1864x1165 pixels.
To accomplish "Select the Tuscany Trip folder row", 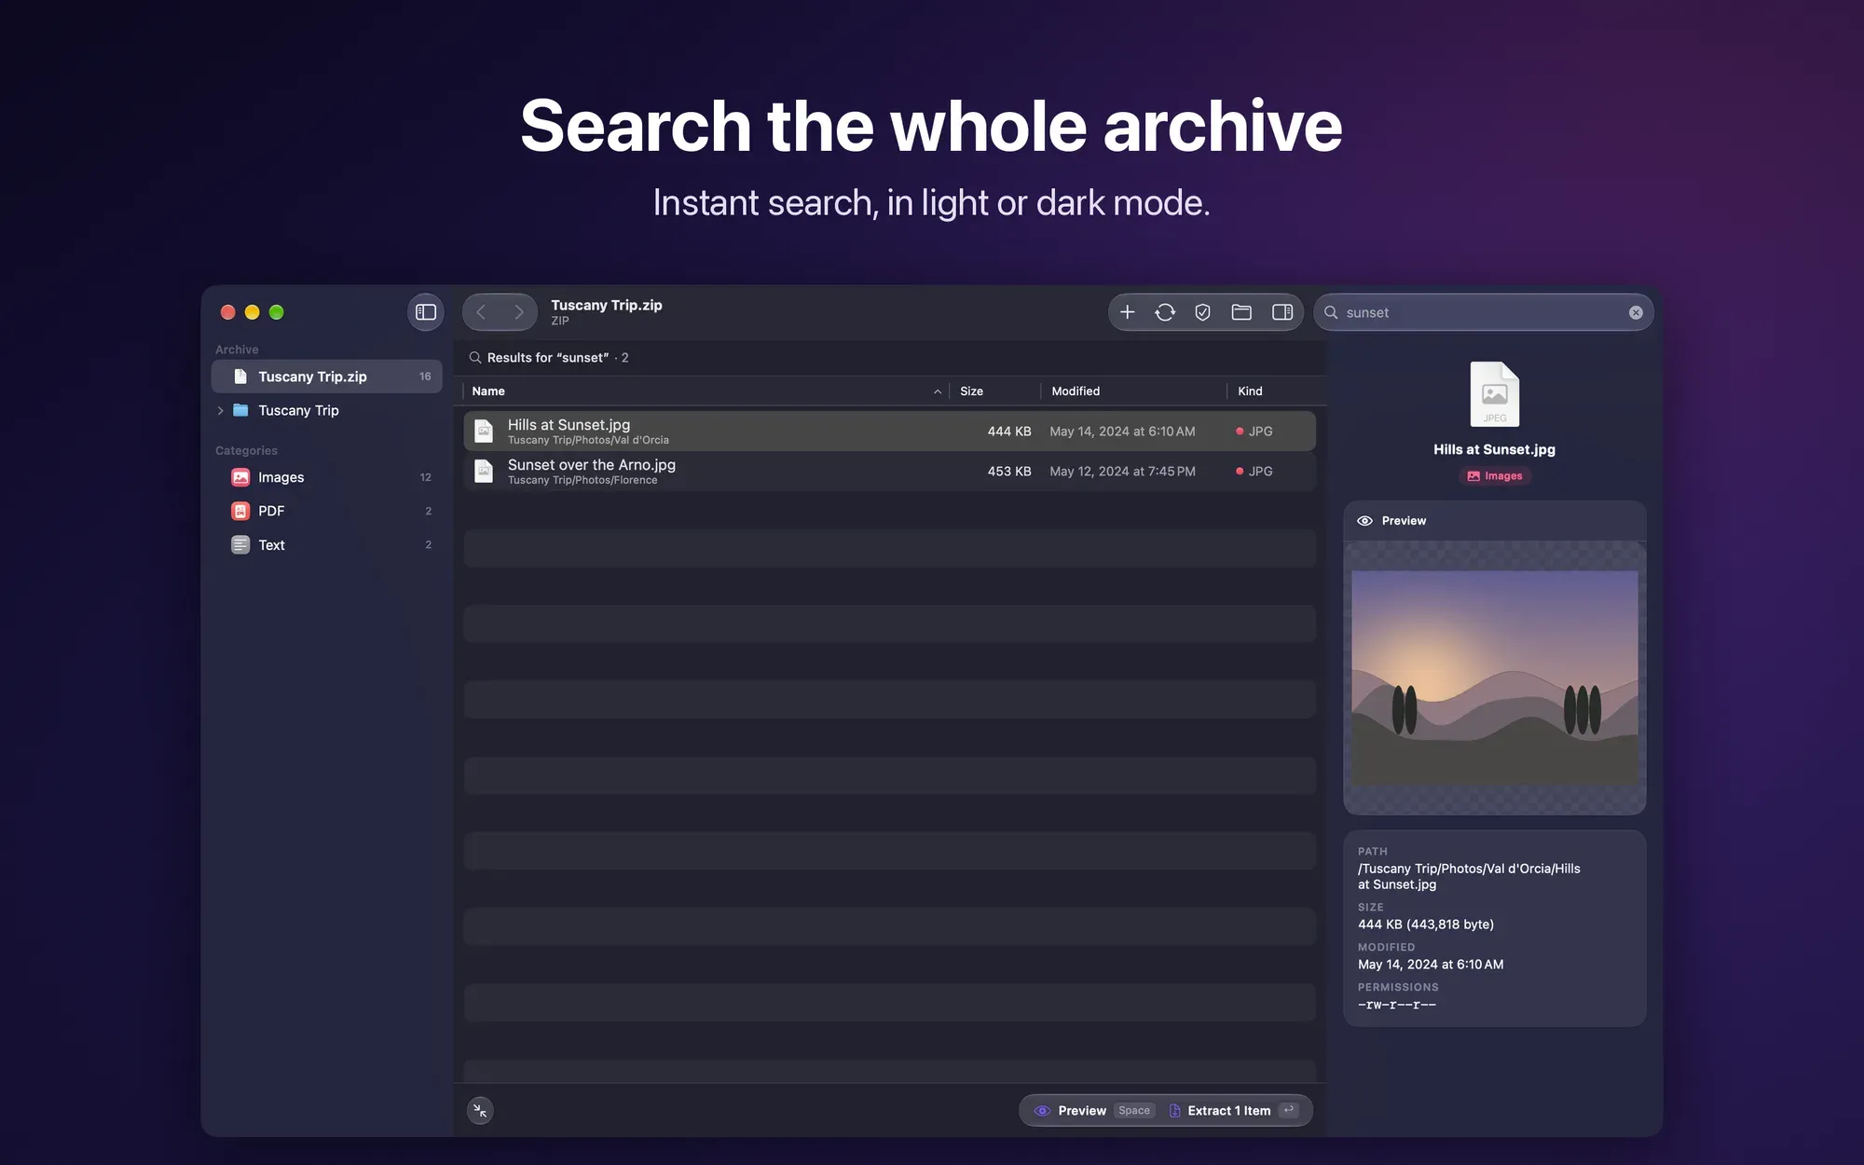I will coord(326,410).
